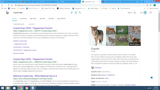Open File Explorer from the taskbar

[8, 88]
